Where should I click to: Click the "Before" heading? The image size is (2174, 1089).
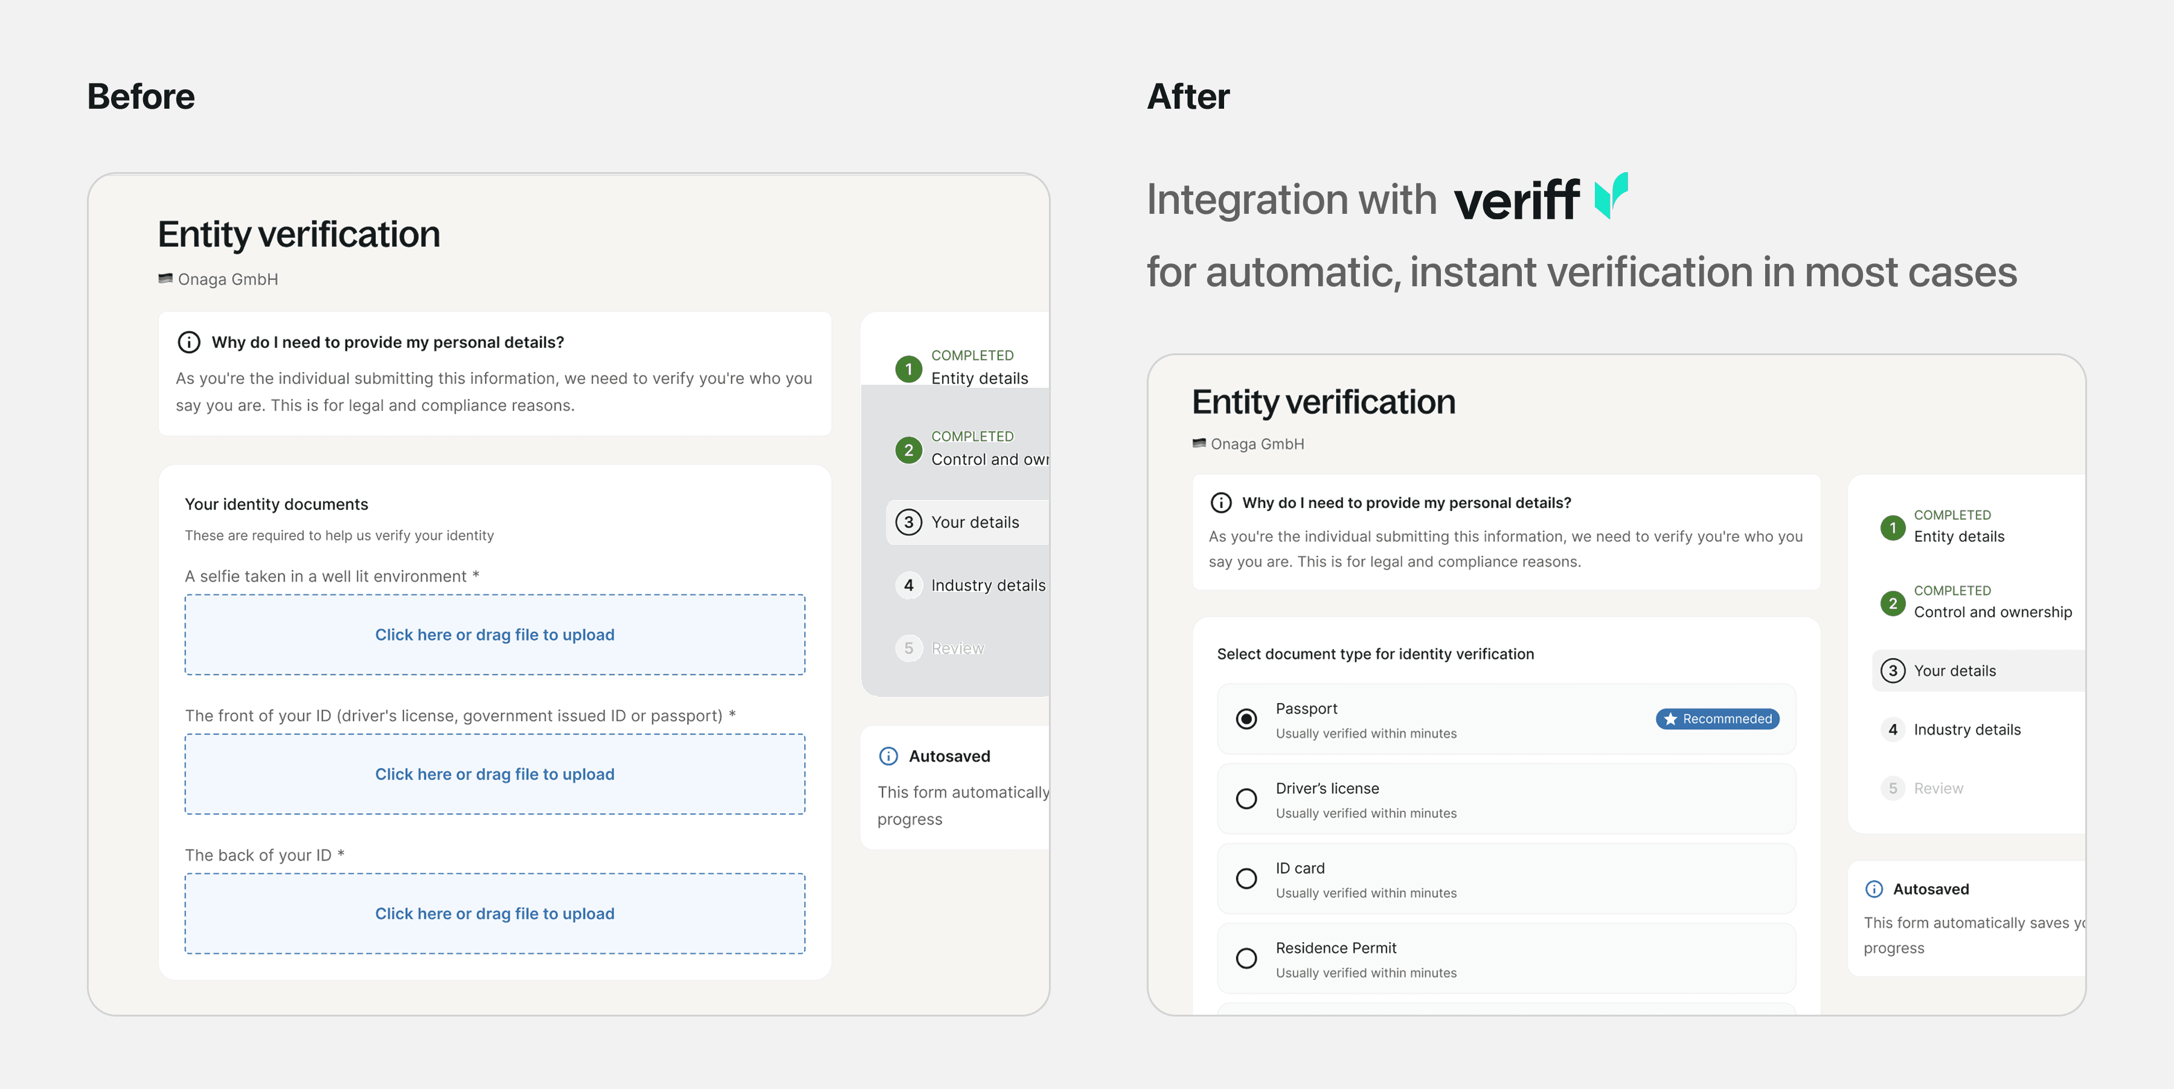pyautogui.click(x=141, y=96)
